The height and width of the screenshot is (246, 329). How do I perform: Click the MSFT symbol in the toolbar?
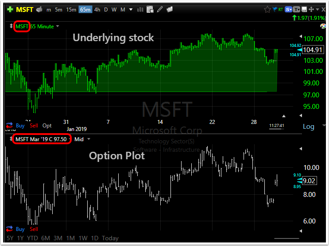tap(24, 10)
